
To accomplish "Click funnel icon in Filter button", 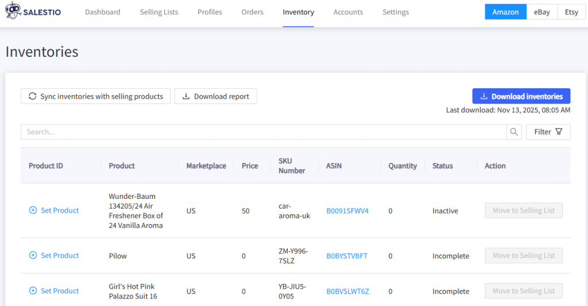I will coord(559,132).
